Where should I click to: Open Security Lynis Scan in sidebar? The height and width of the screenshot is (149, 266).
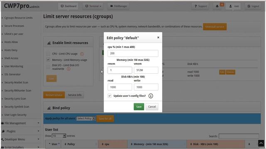(x=15, y=99)
